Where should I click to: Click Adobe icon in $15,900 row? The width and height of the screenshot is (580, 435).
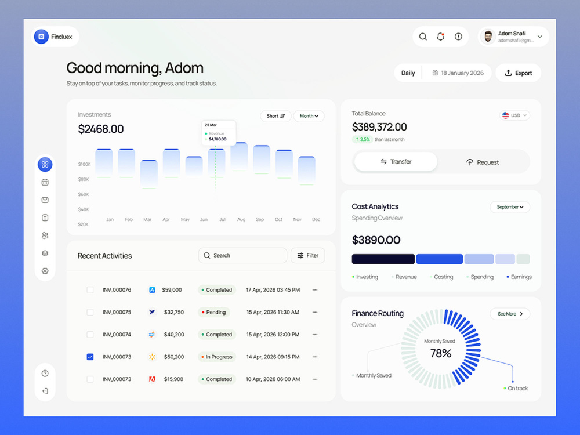pos(152,379)
